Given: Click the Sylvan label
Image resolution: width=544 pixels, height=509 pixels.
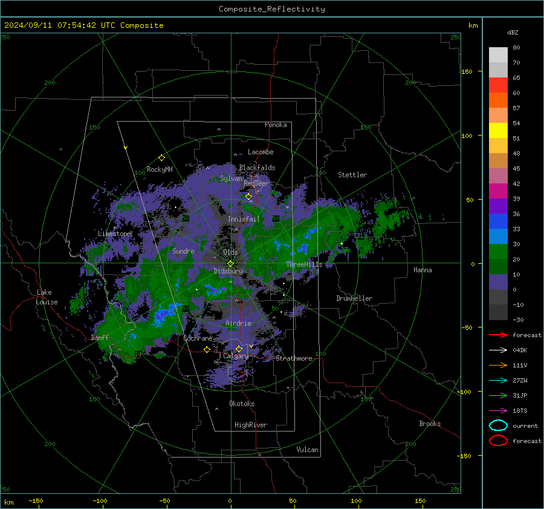Looking at the screenshot, I should point(231,179).
